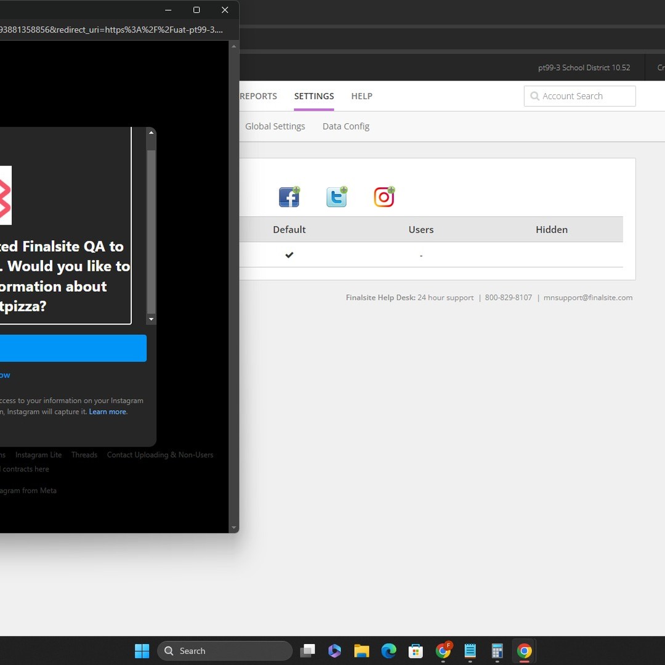Click the Users column header

(x=421, y=230)
